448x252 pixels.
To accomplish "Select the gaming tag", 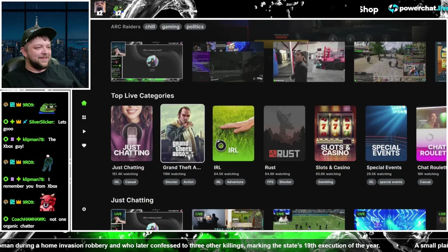I will [x=170, y=27].
